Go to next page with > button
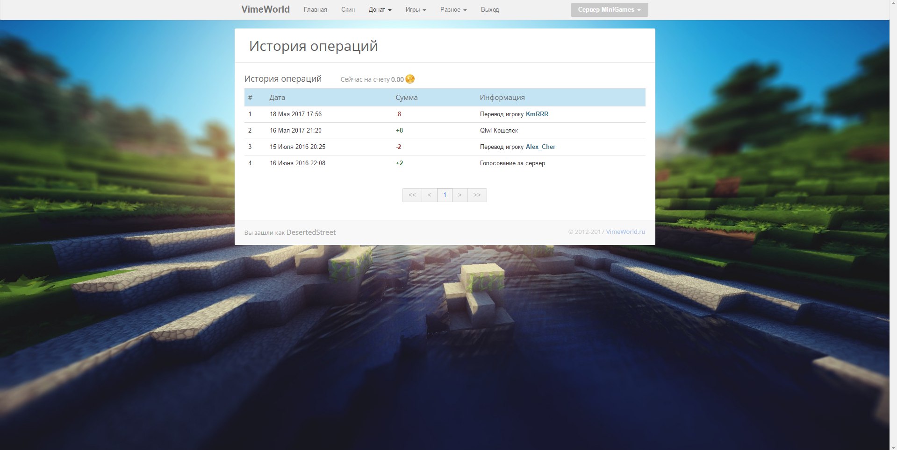897x450 pixels. pos(459,195)
